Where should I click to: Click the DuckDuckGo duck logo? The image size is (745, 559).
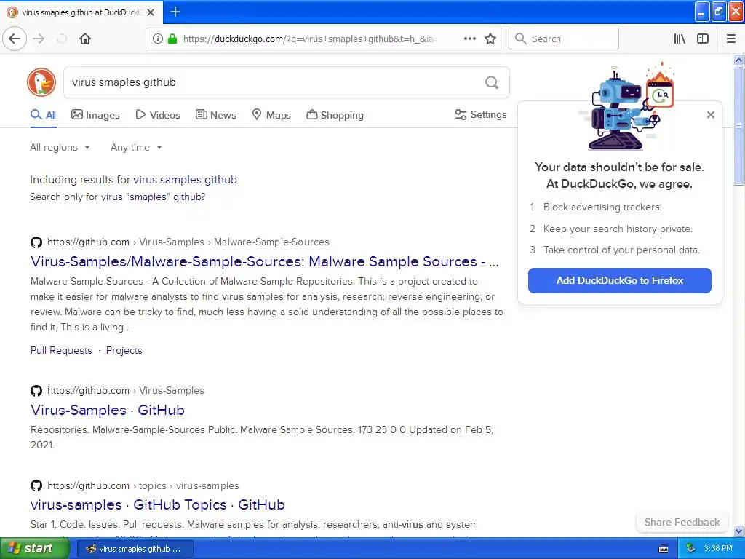click(41, 82)
